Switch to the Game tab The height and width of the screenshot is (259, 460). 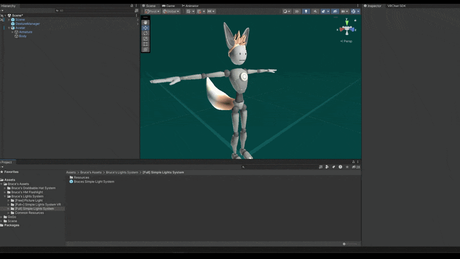click(x=168, y=6)
